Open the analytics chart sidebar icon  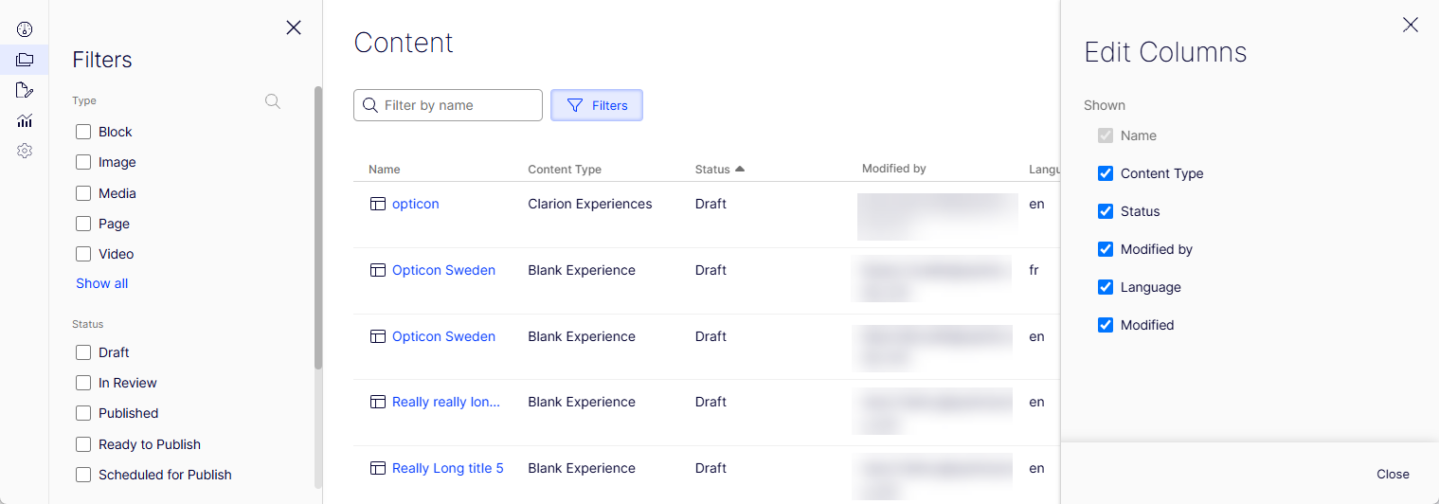point(25,120)
